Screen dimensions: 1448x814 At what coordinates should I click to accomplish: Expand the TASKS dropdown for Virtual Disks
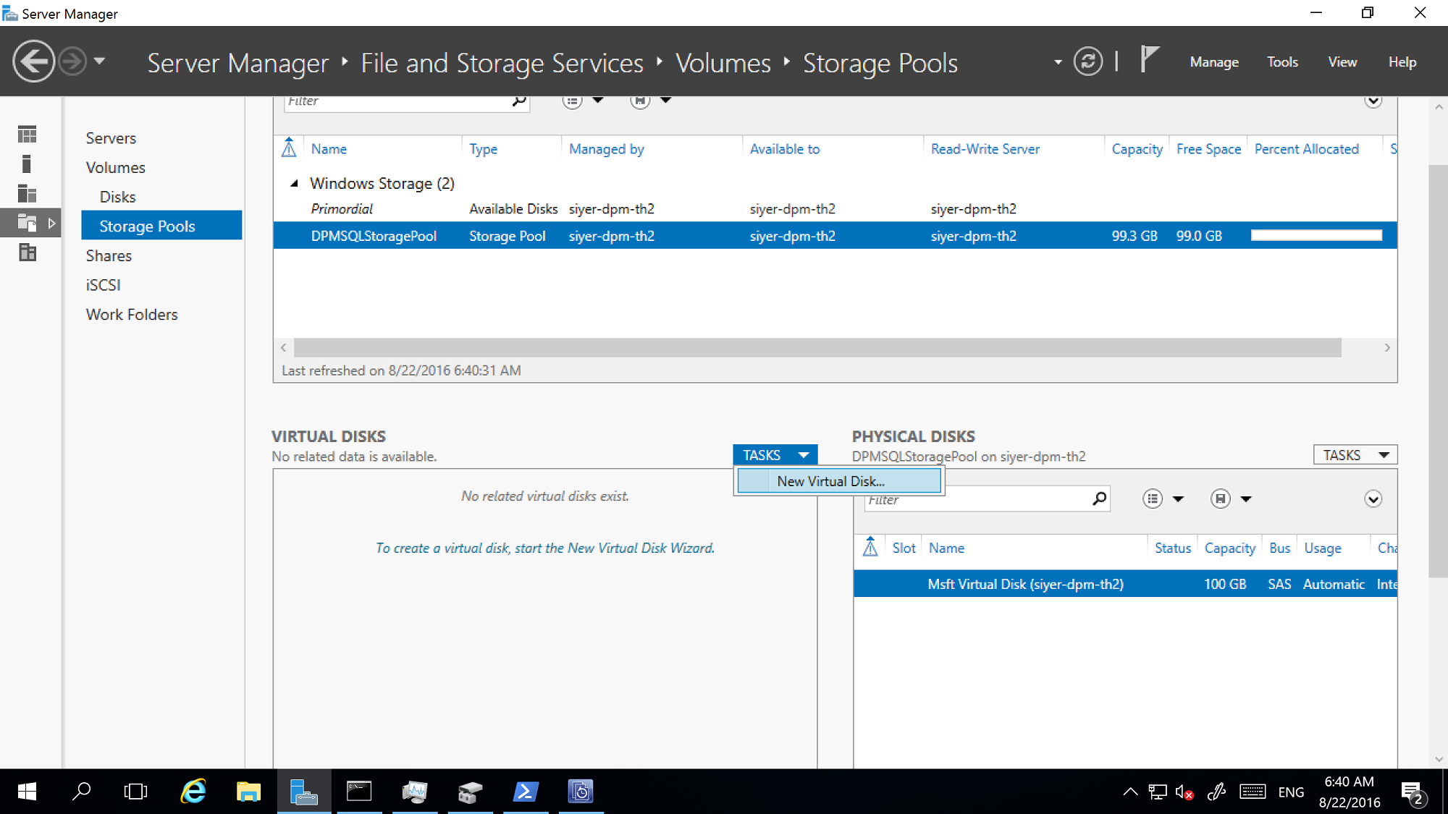(x=775, y=454)
